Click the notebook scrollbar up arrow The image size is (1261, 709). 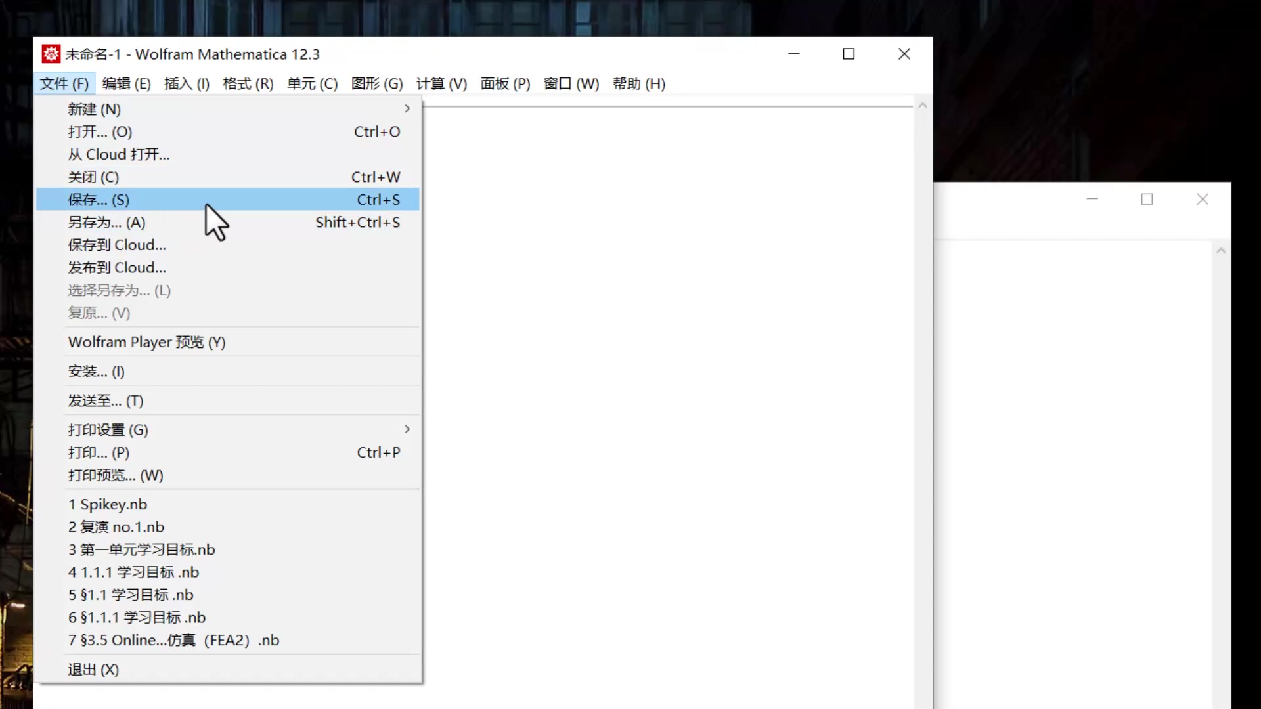[923, 105]
